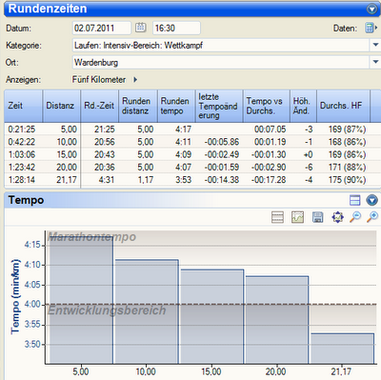Click the Tempo (min/km) axis label
381x380 pixels.
click(15, 297)
